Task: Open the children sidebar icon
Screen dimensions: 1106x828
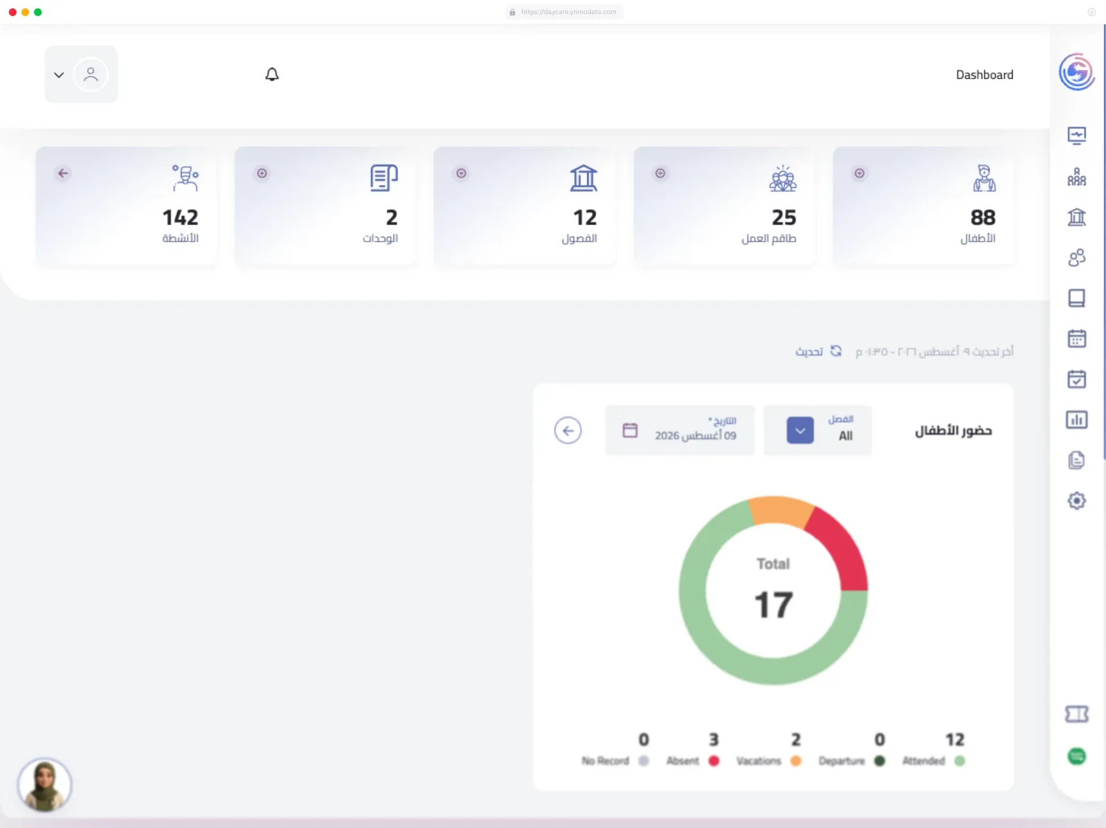Action: click(x=1077, y=177)
